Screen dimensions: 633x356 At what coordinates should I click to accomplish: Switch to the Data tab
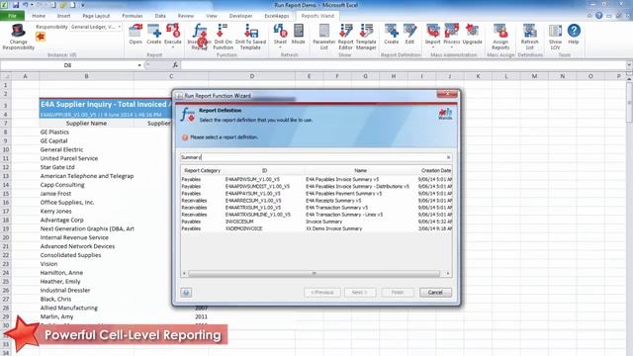coord(160,16)
